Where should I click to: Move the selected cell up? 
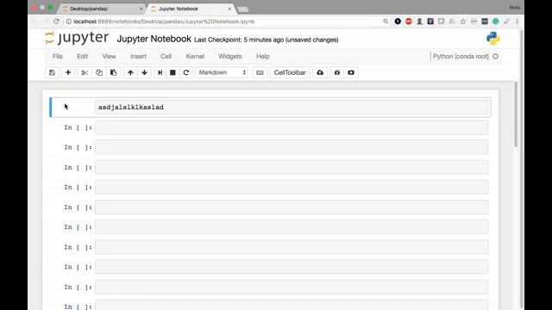[x=130, y=72]
